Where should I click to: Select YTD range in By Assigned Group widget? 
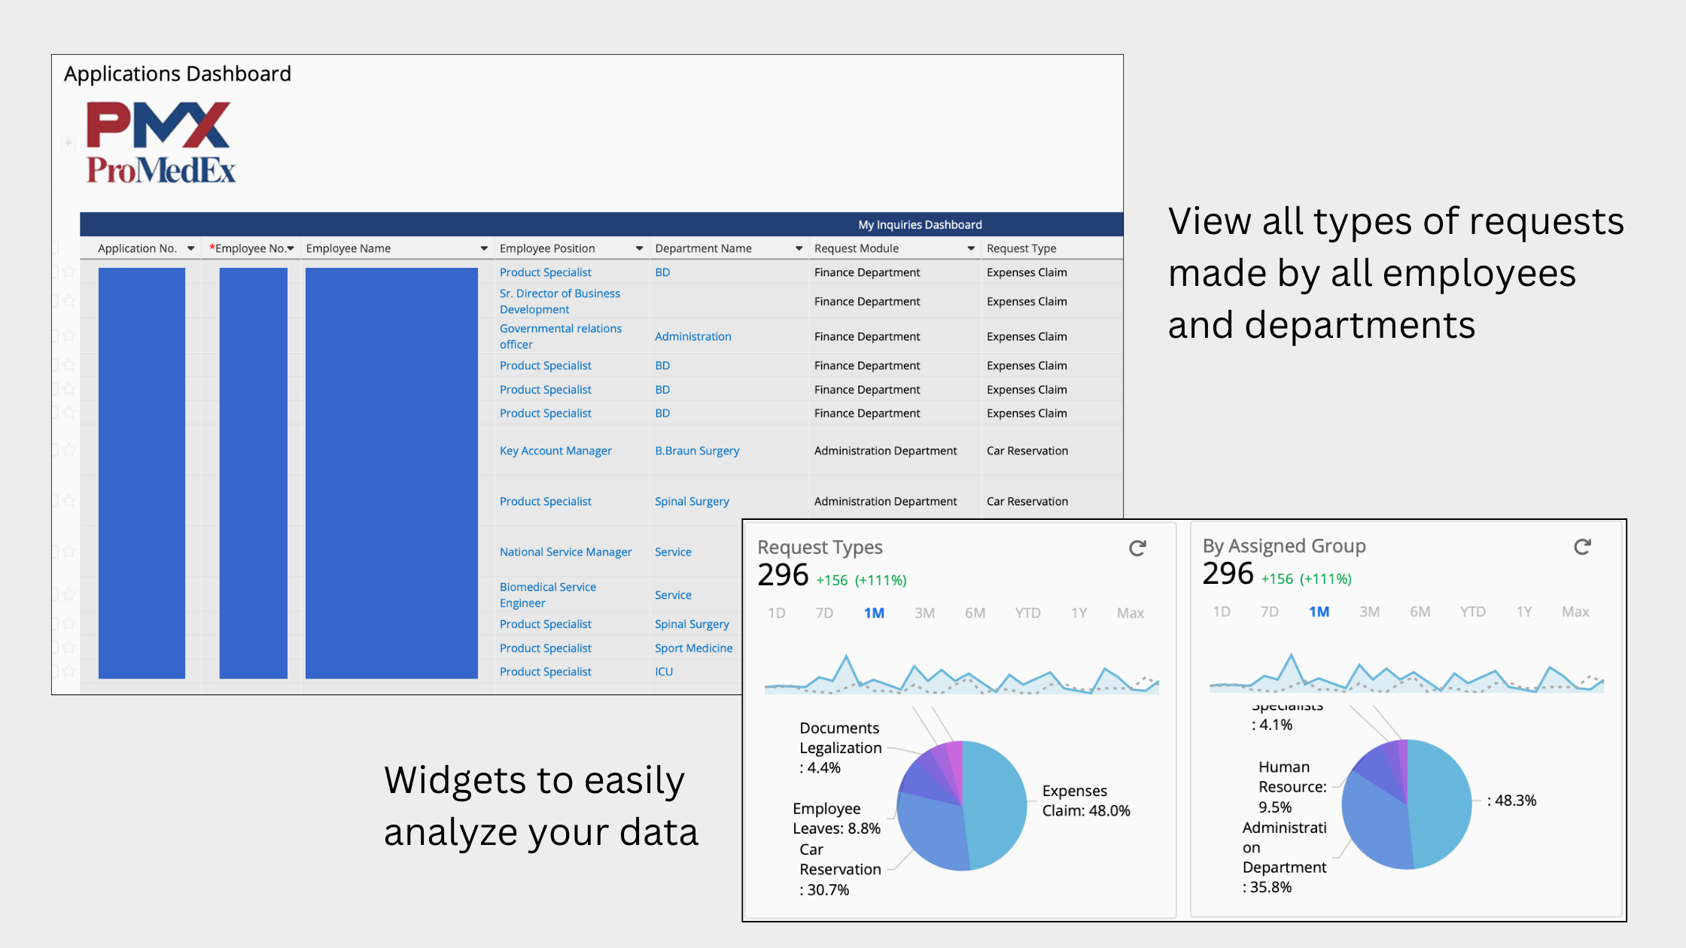click(1472, 612)
